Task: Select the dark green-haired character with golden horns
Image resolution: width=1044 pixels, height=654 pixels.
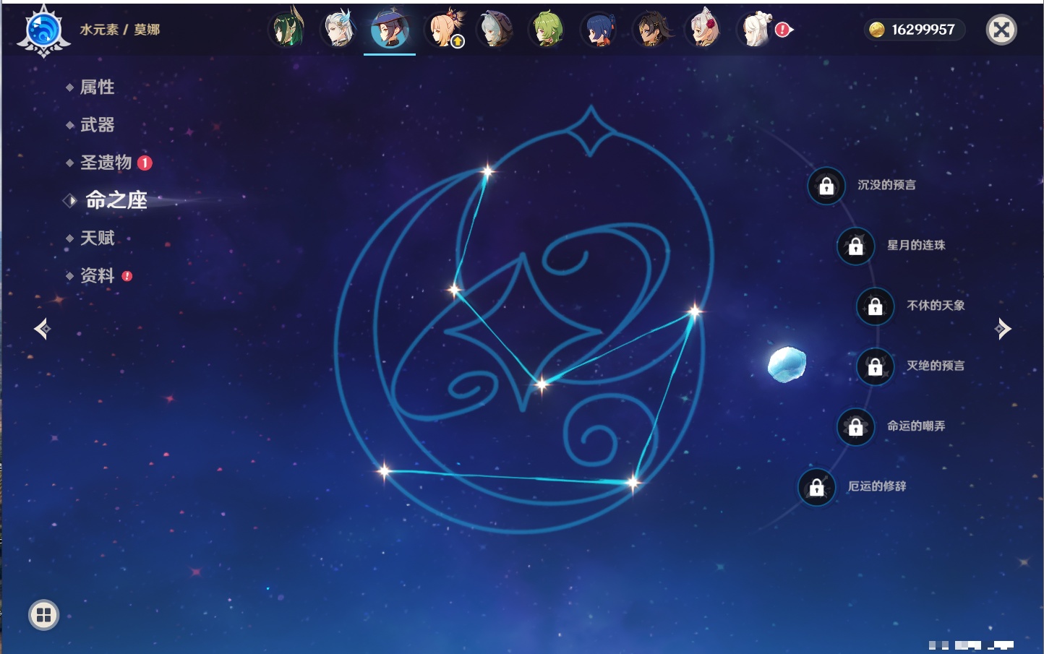Action: (287, 30)
